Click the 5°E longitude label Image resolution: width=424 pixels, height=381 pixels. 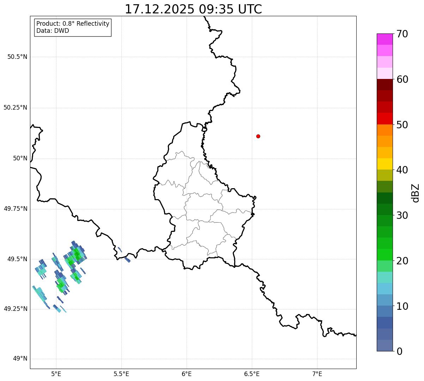56,374
